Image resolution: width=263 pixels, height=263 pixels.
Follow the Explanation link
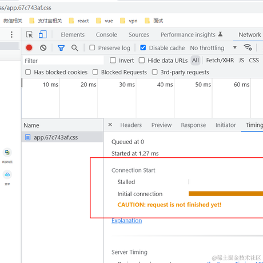tap(127, 221)
